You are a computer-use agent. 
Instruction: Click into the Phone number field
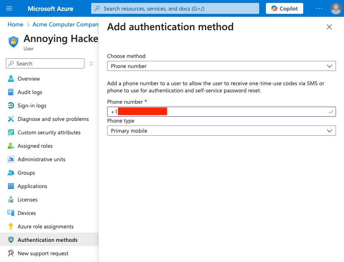[221, 112]
